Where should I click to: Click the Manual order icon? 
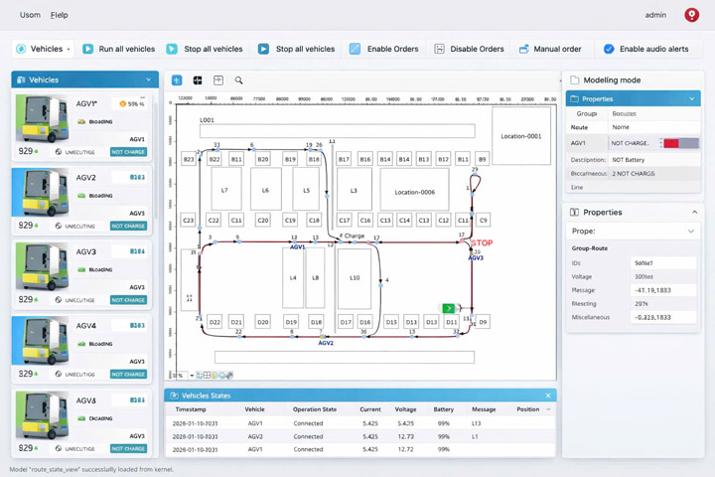click(x=523, y=49)
